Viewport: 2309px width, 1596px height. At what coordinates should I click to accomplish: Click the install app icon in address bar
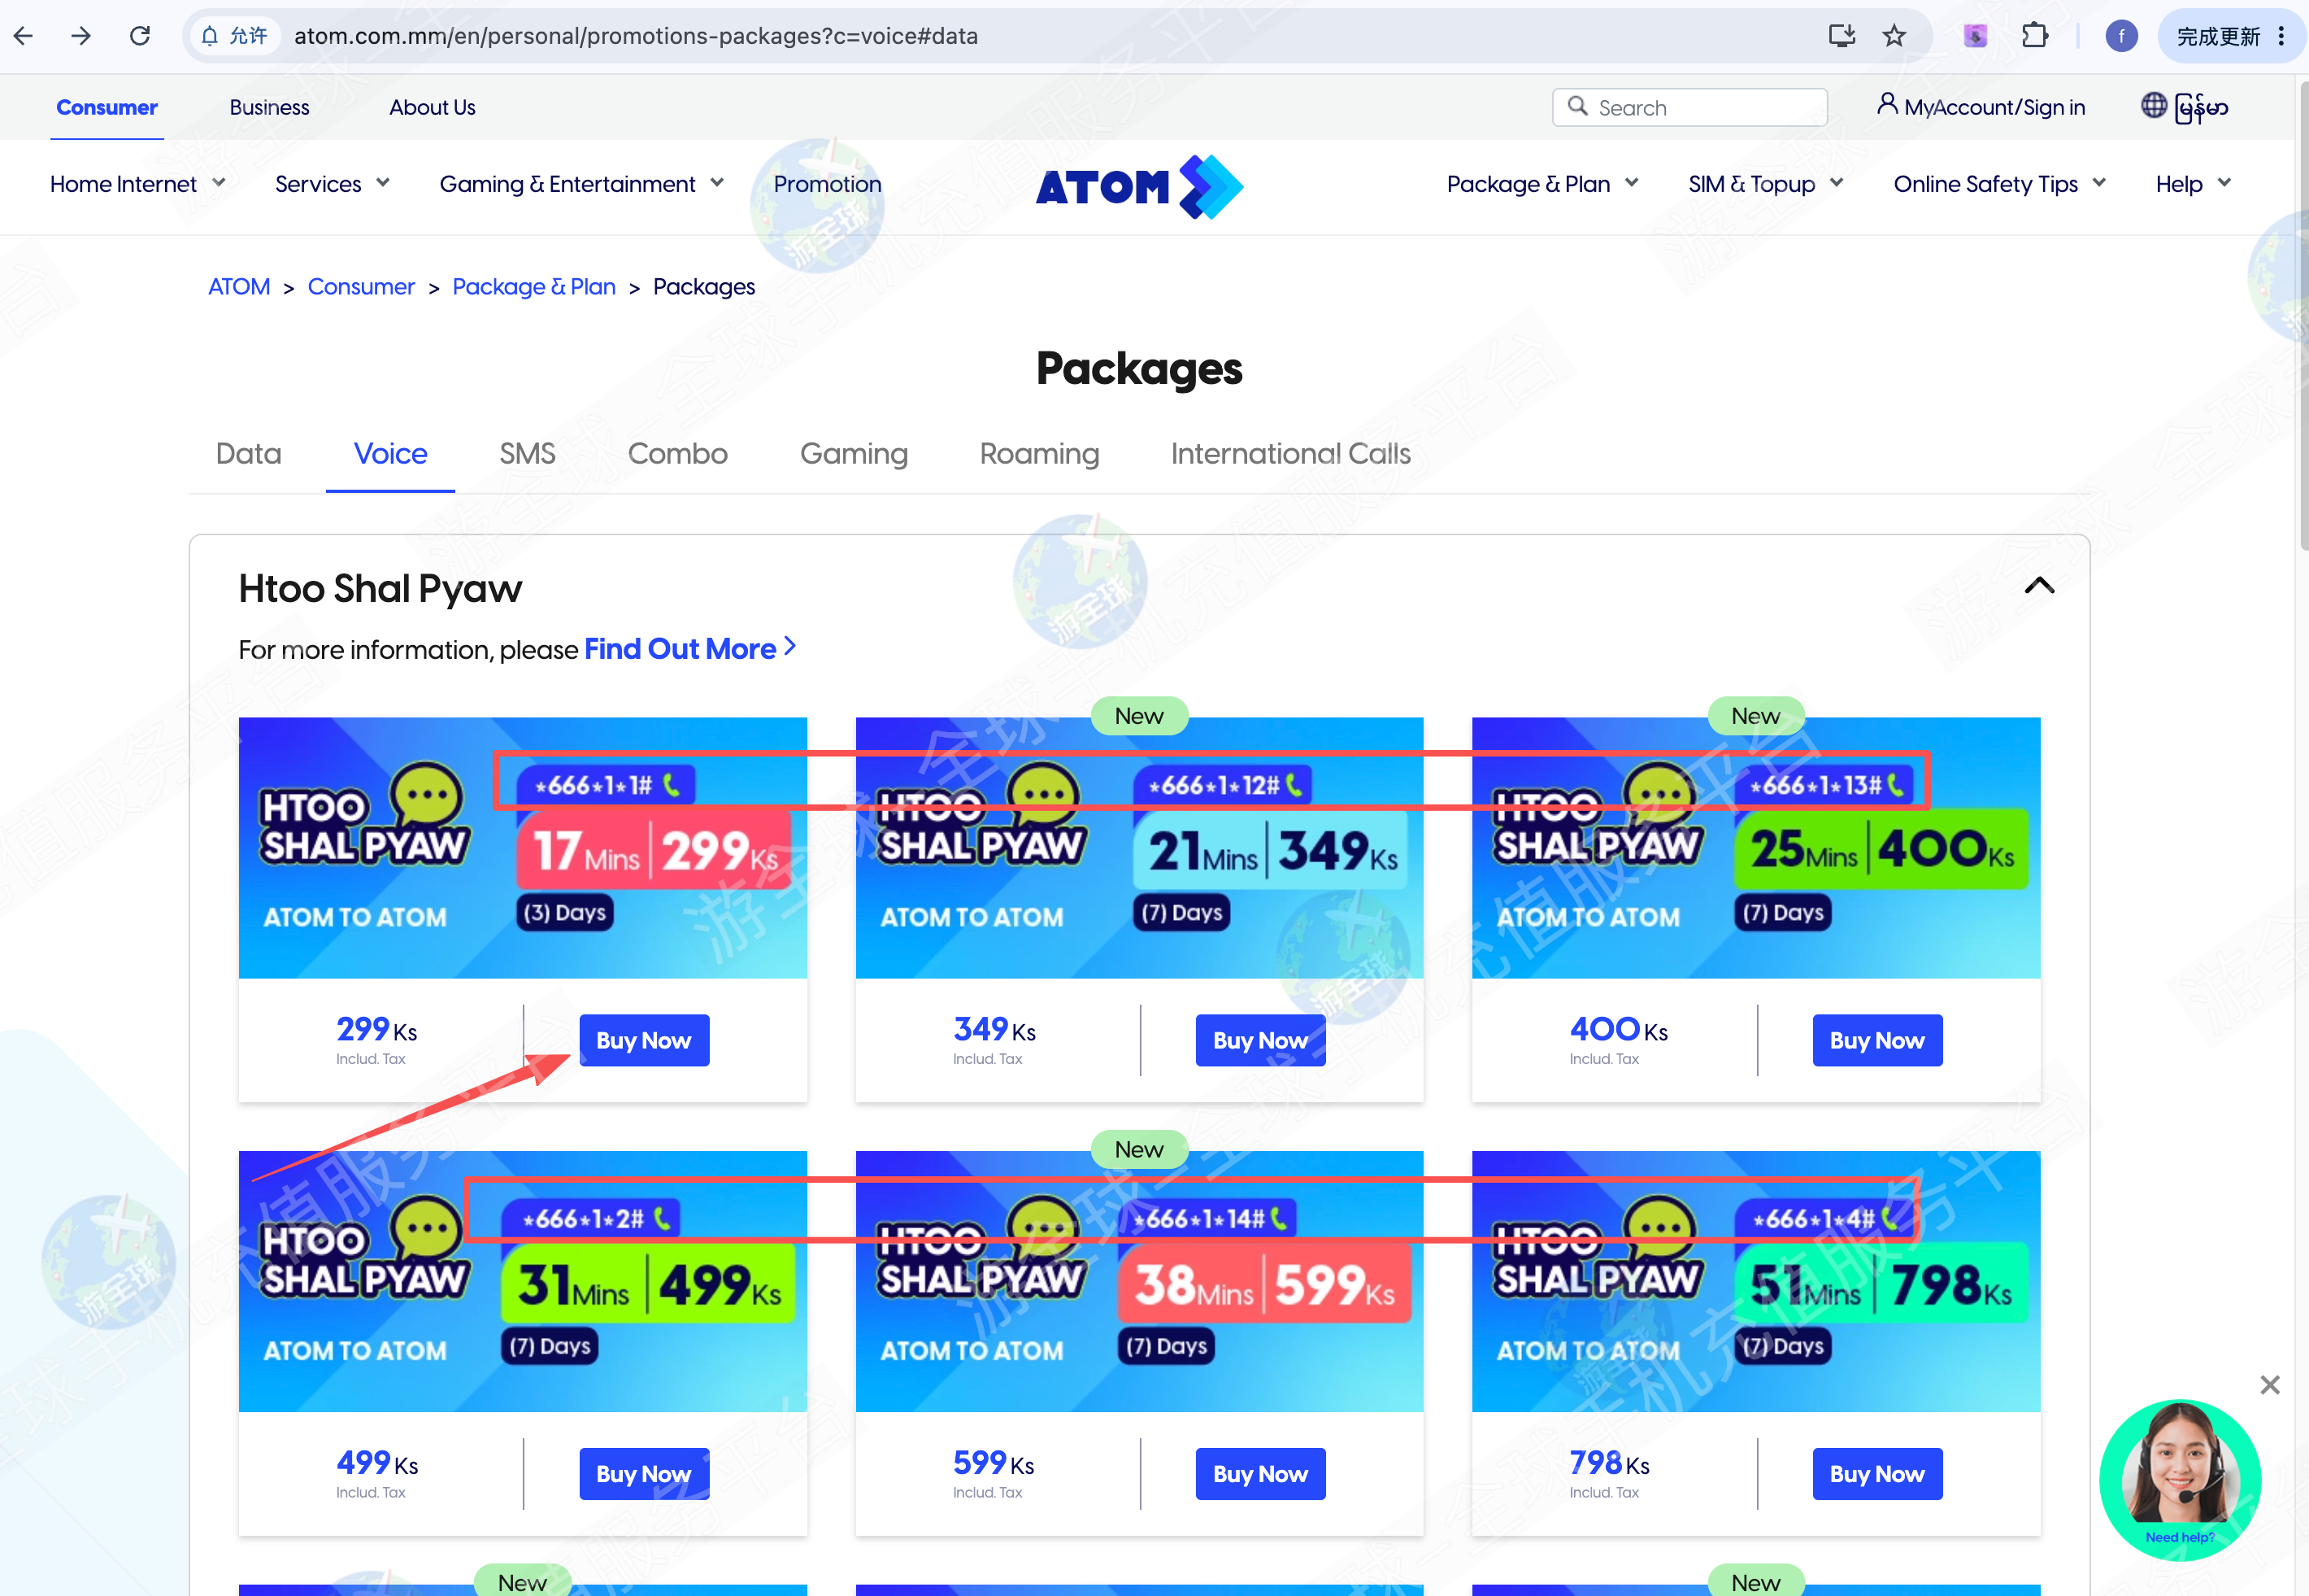(x=1842, y=36)
